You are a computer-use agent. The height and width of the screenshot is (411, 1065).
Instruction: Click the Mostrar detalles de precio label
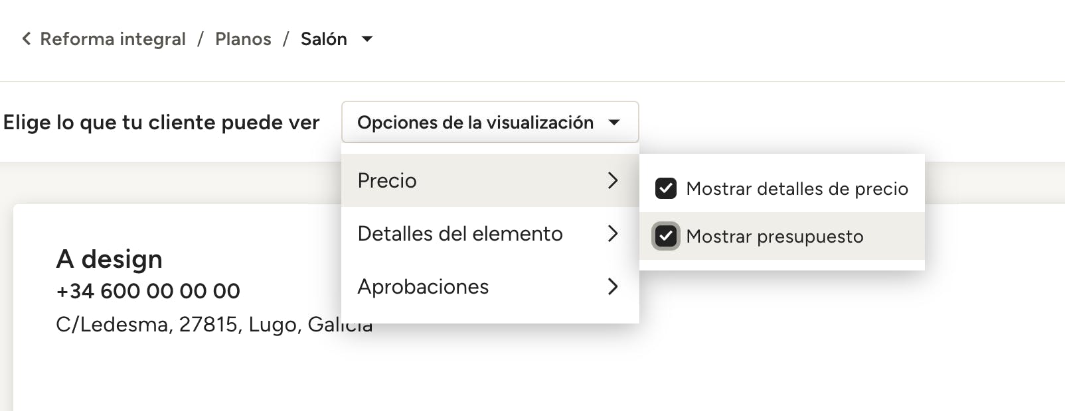(797, 189)
